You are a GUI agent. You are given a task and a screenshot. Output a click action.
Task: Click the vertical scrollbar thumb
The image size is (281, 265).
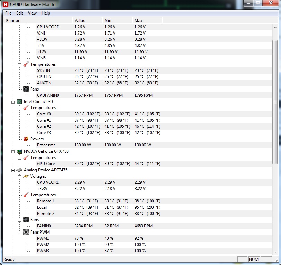click(275, 102)
